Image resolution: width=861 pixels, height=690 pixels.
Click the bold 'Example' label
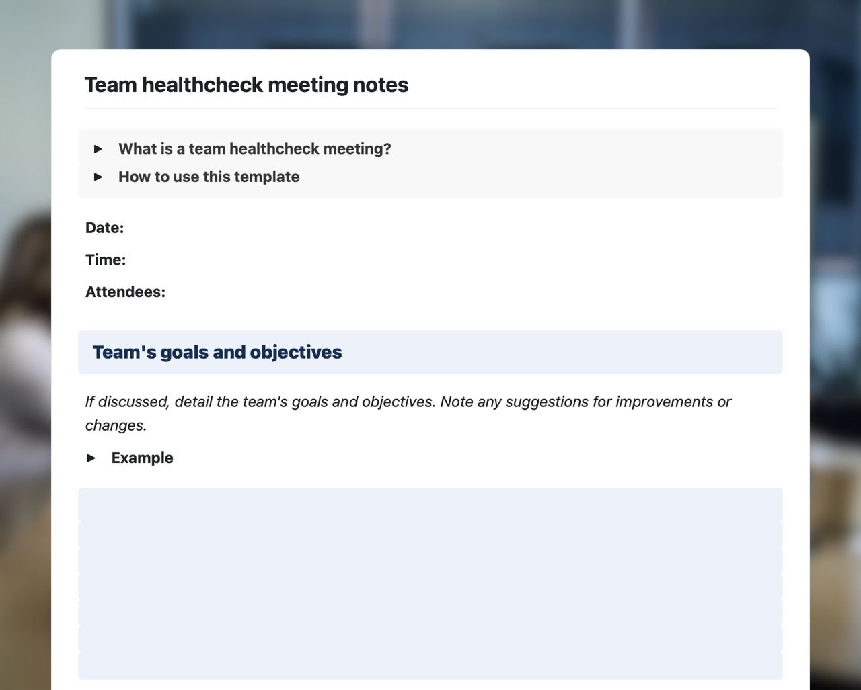(x=142, y=458)
